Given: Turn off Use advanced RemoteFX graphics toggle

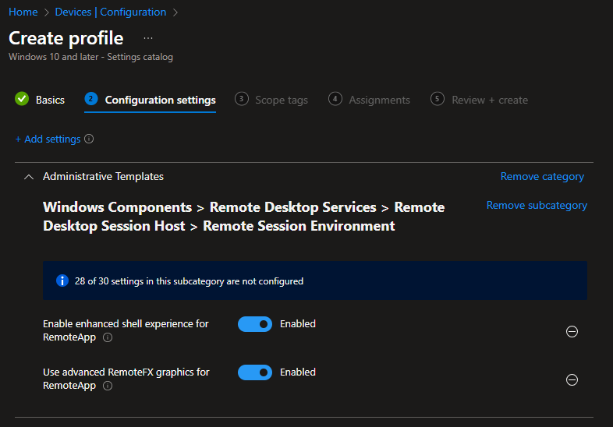Looking at the screenshot, I should (x=255, y=372).
